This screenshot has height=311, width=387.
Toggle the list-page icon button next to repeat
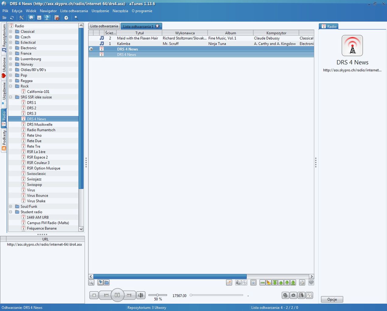301,295
